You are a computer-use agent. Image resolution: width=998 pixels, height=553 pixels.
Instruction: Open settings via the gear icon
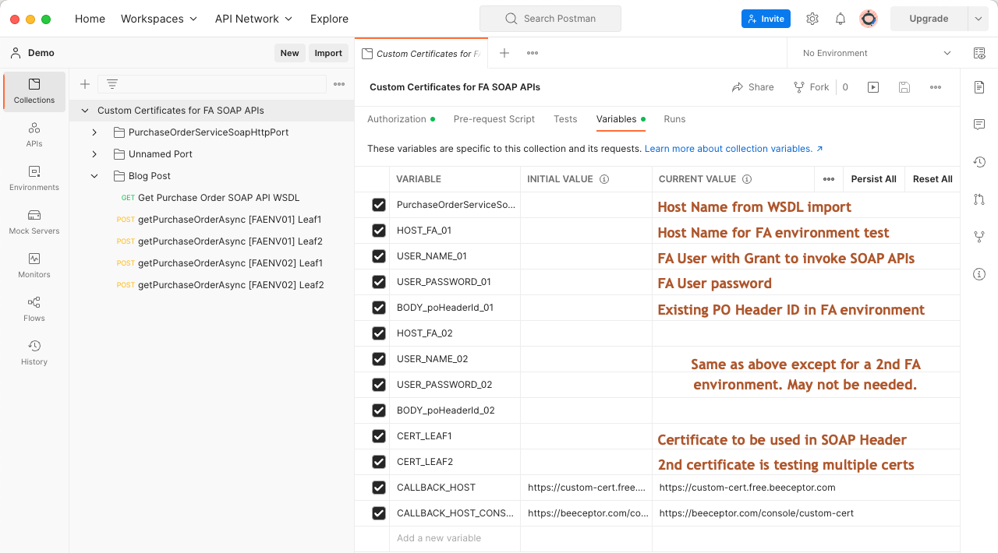(812, 19)
